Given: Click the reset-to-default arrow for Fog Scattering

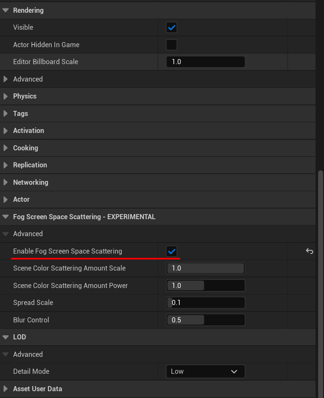Looking at the screenshot, I should (309, 251).
